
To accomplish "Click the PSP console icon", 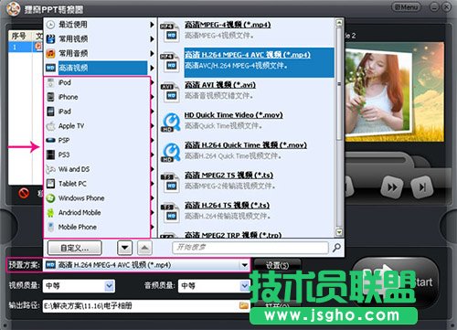I will coord(50,140).
